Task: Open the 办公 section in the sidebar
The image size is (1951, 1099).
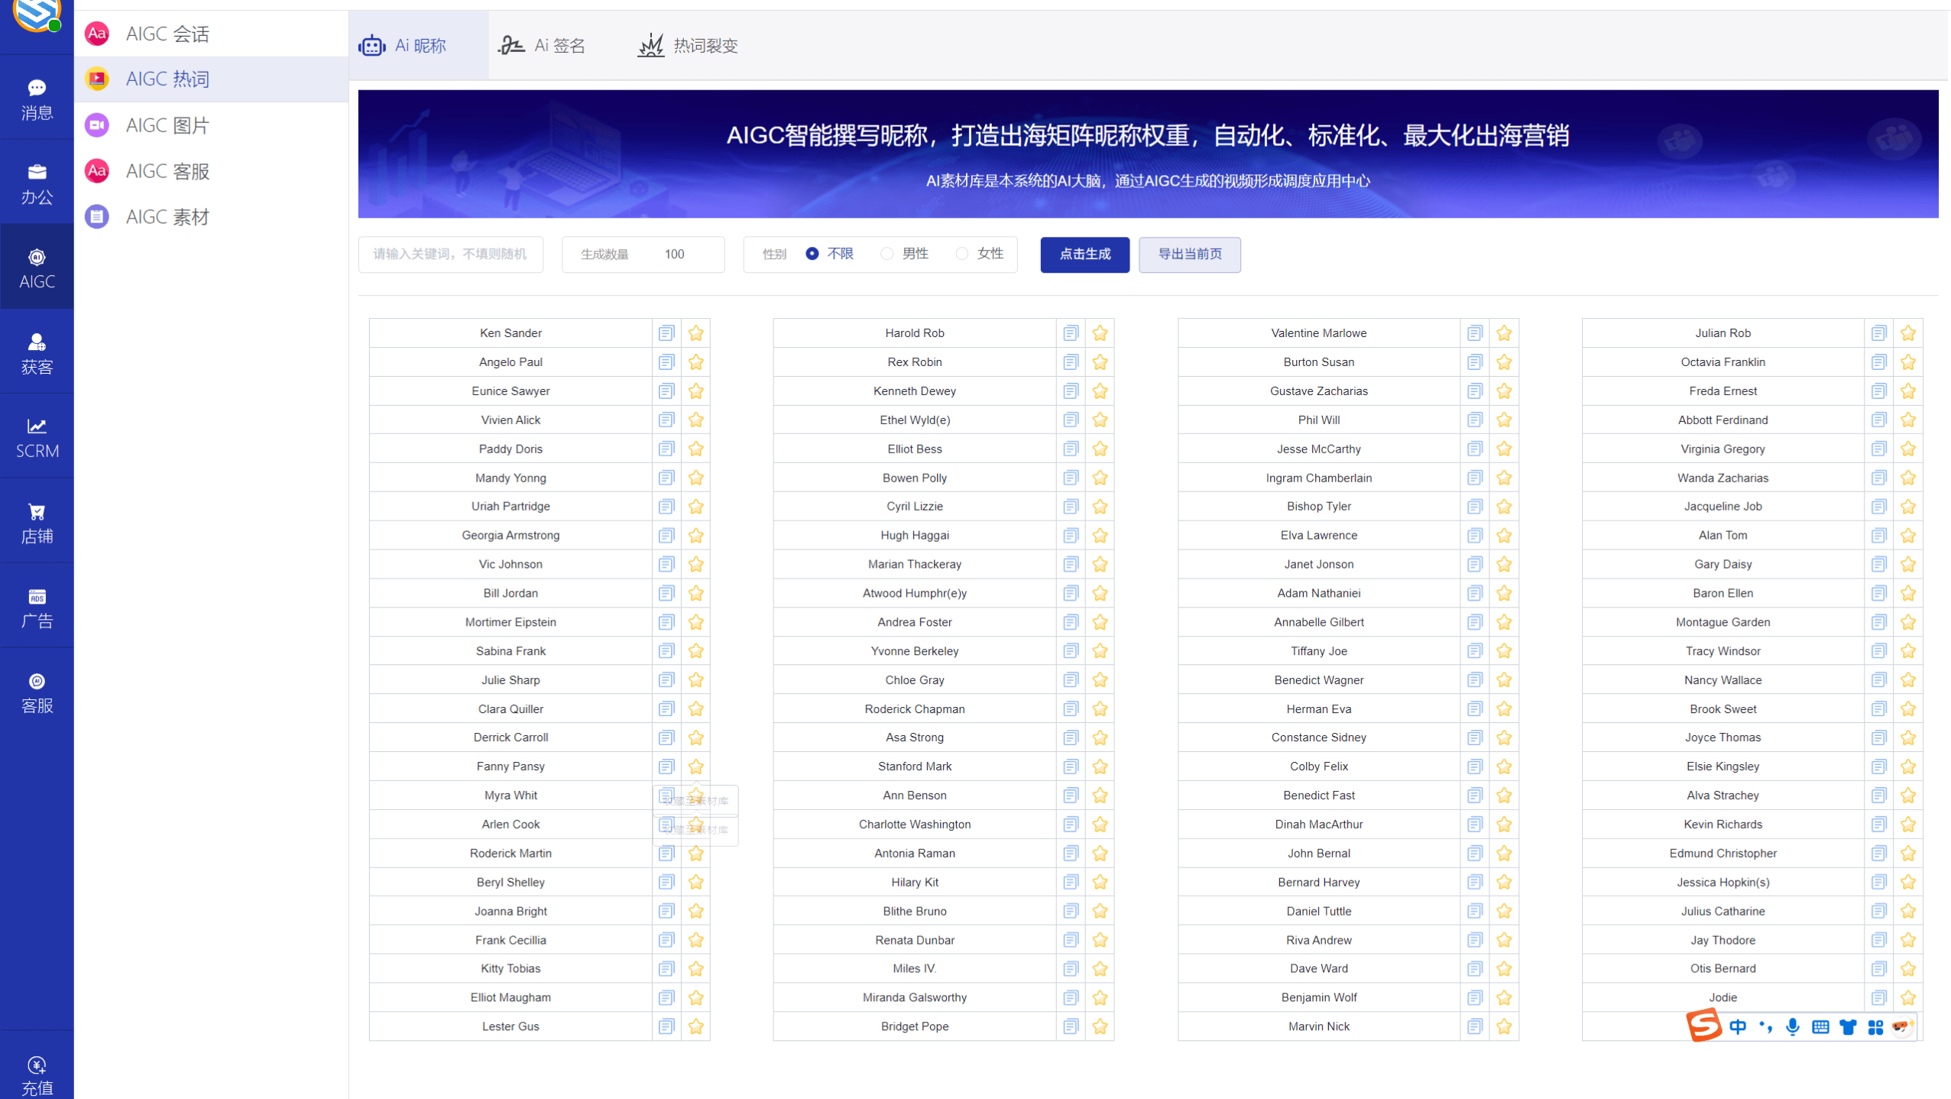Action: tap(36, 183)
